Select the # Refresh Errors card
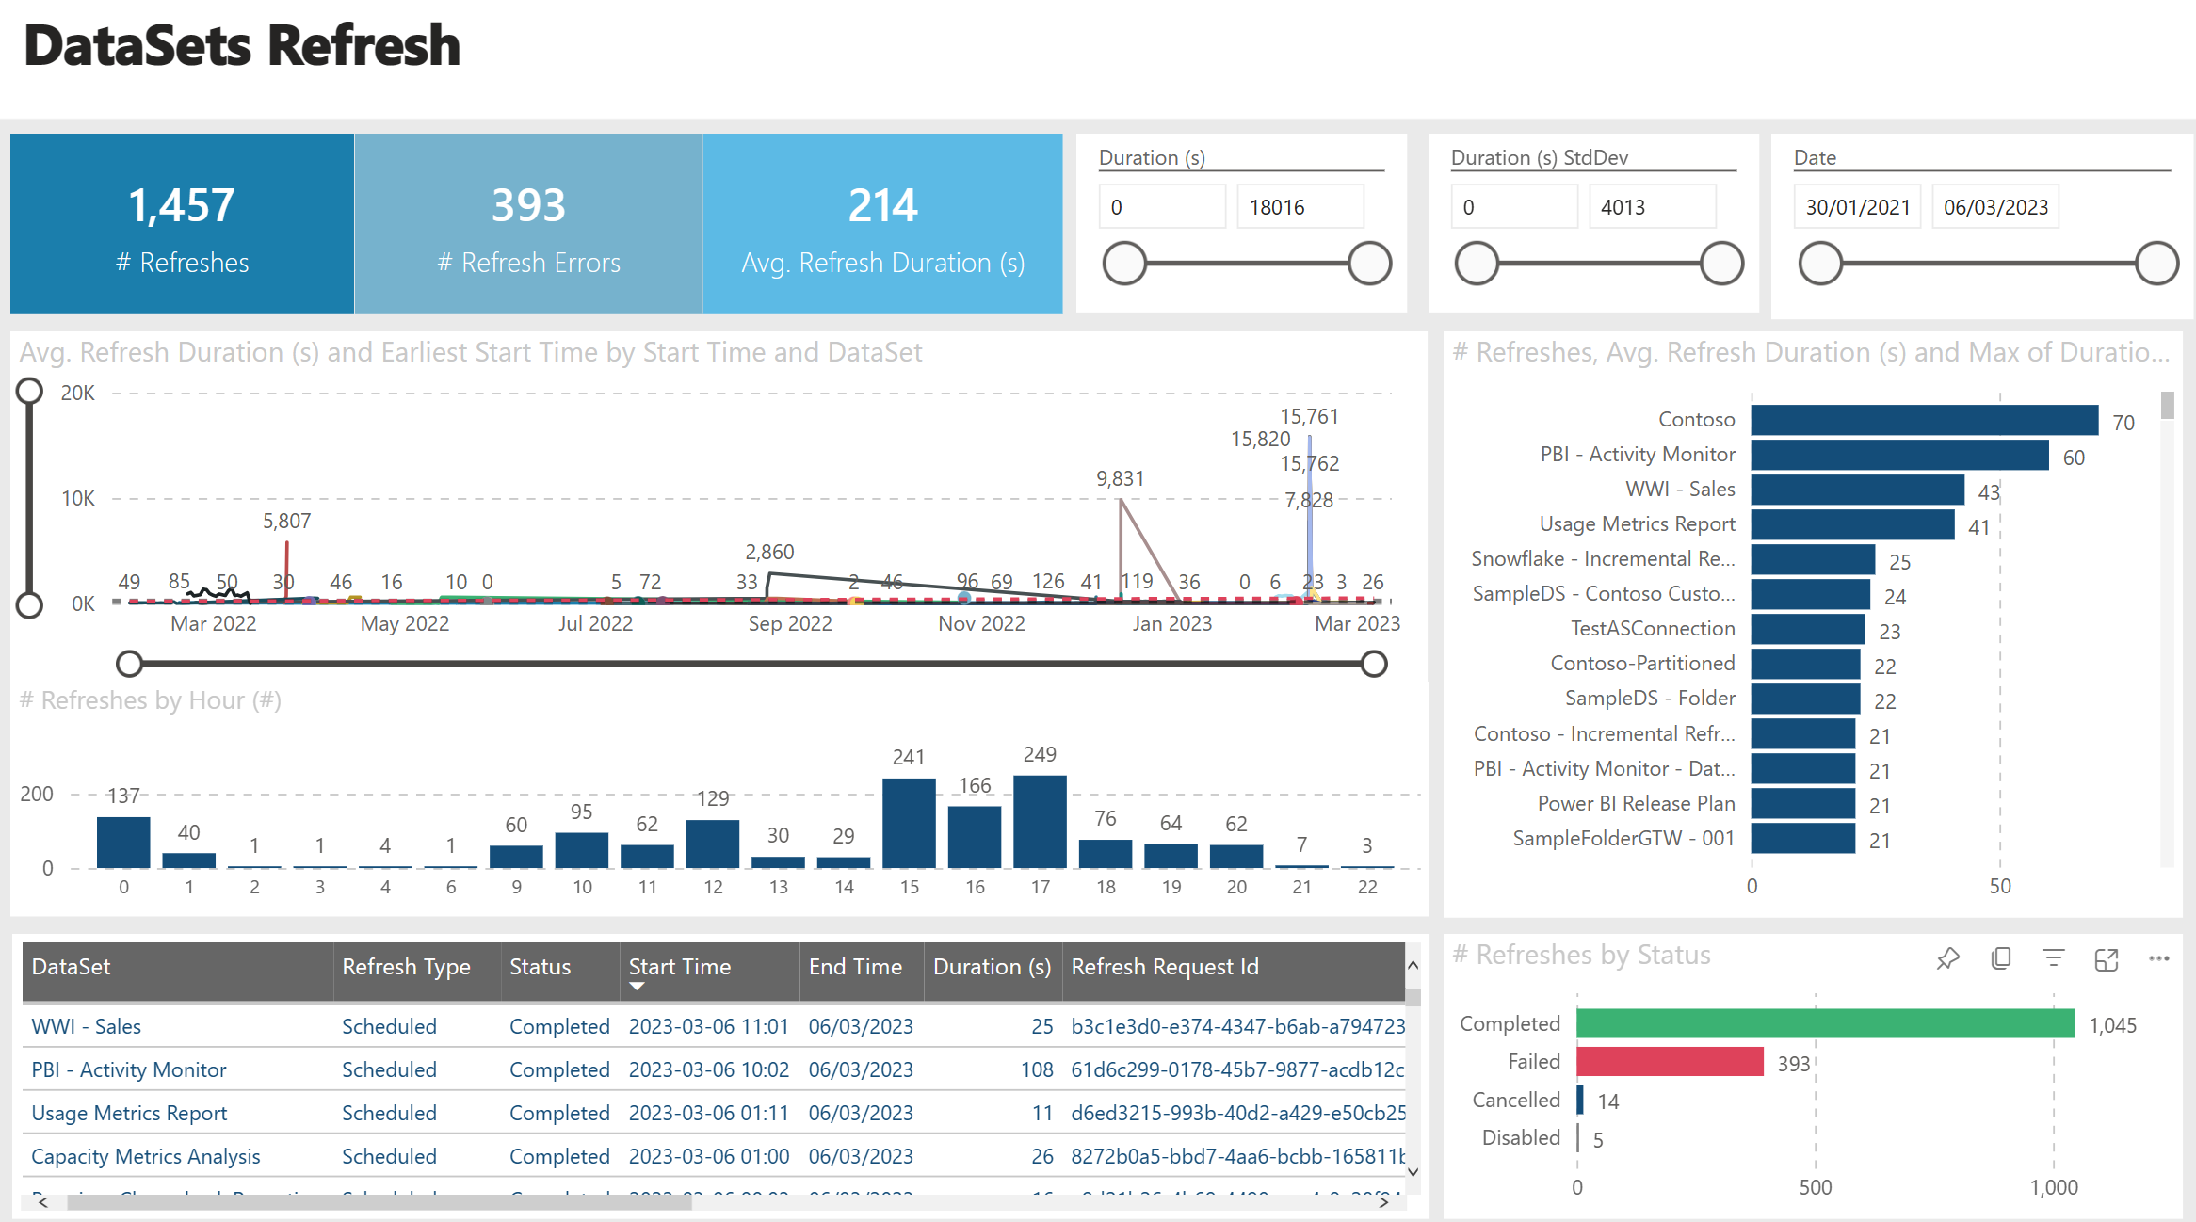 pos(528,223)
